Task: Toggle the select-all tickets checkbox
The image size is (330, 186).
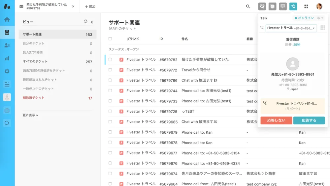Action: pos(110,39)
